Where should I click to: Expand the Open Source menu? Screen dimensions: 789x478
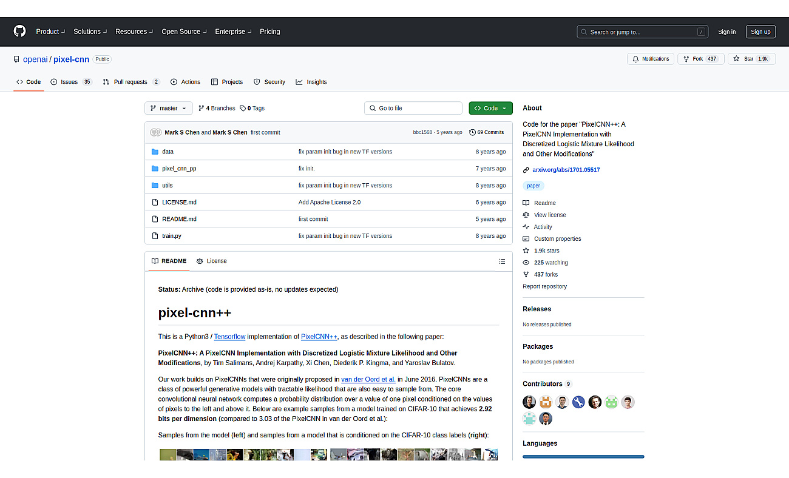coord(184,32)
